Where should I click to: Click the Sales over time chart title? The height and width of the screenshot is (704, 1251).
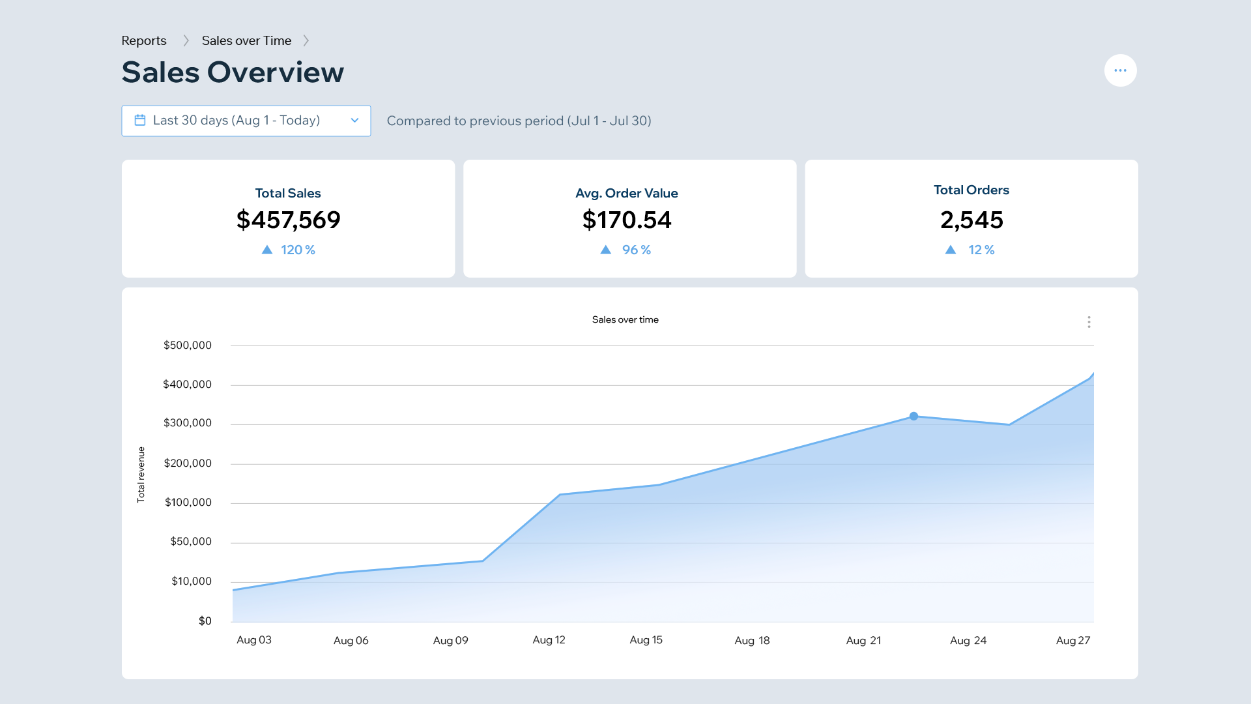point(625,319)
